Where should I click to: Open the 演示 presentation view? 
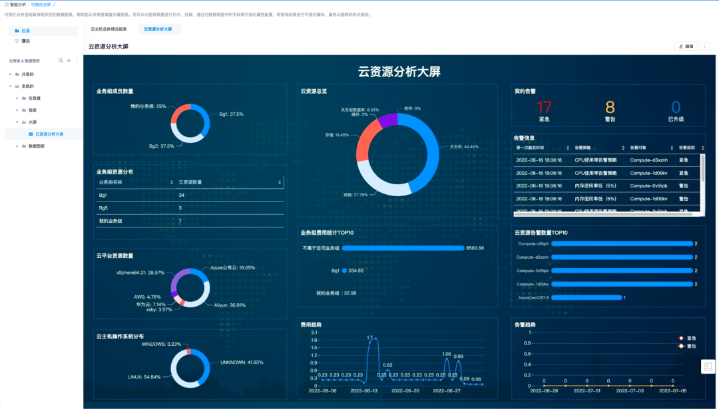click(x=43, y=41)
